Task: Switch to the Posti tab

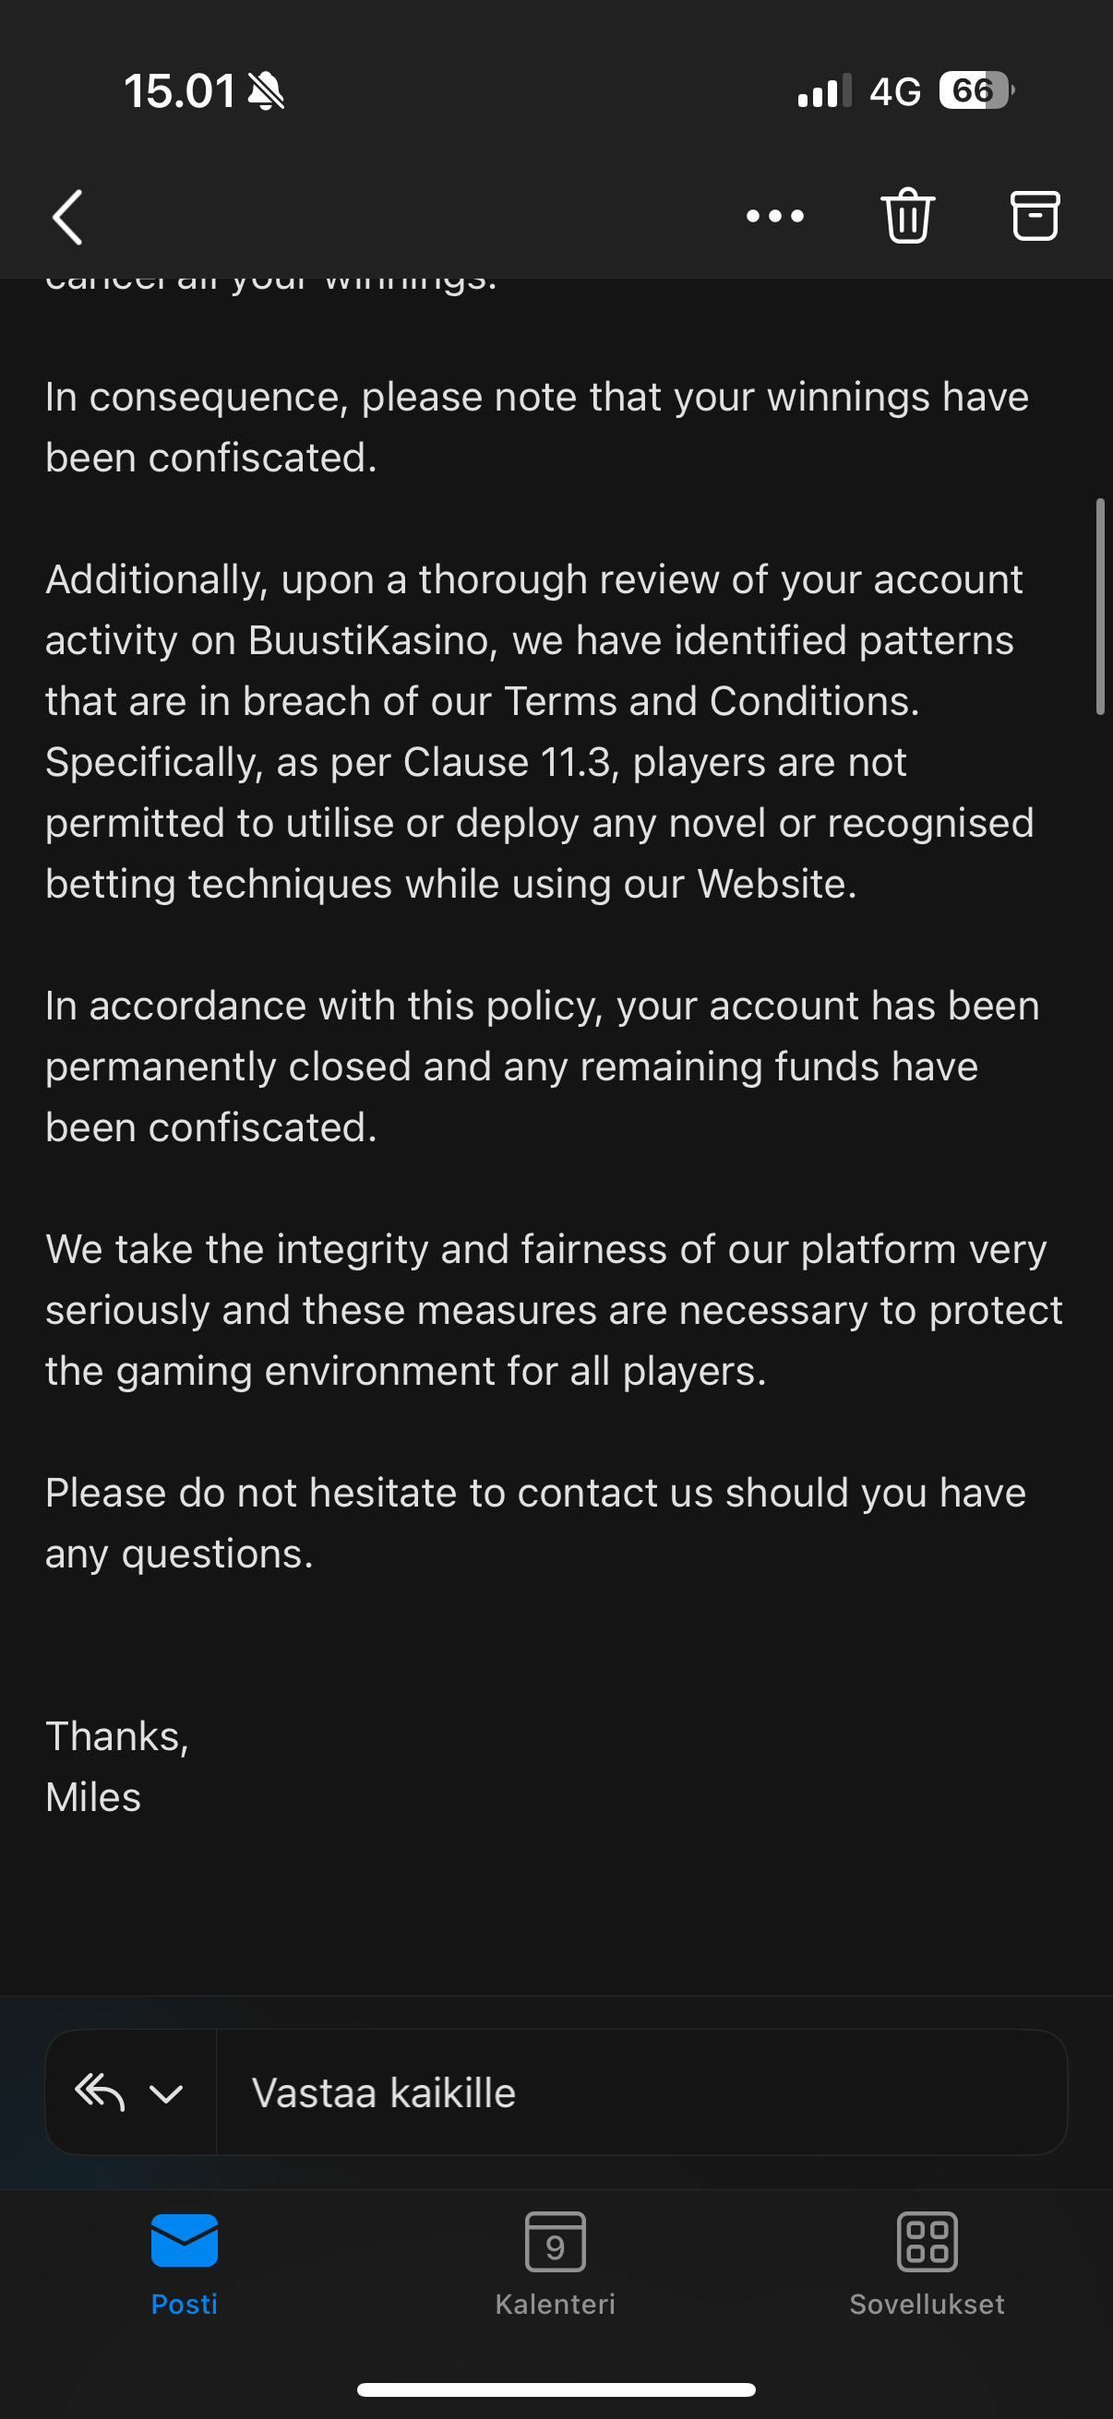Action: 184,2303
